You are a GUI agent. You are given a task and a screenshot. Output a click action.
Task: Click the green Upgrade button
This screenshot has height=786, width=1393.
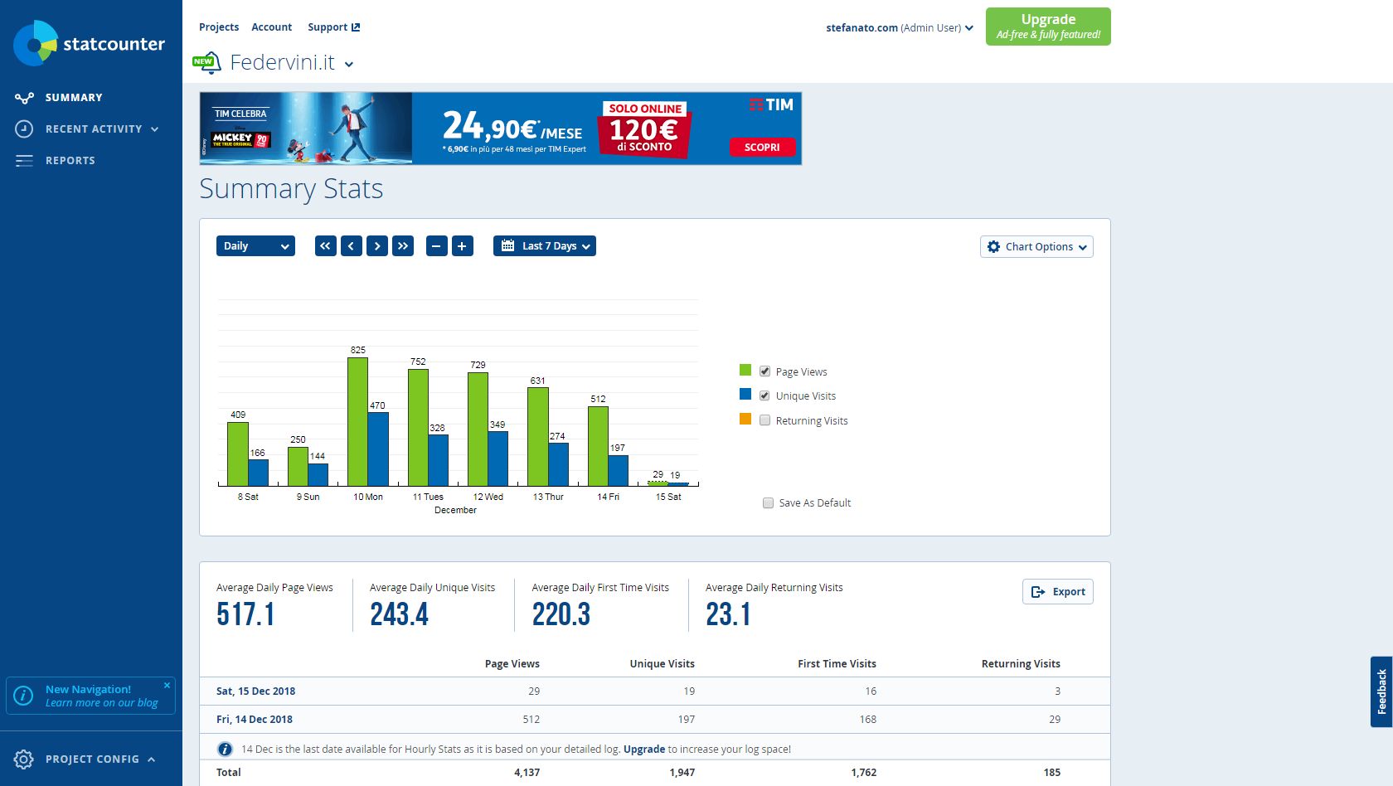coord(1048,27)
